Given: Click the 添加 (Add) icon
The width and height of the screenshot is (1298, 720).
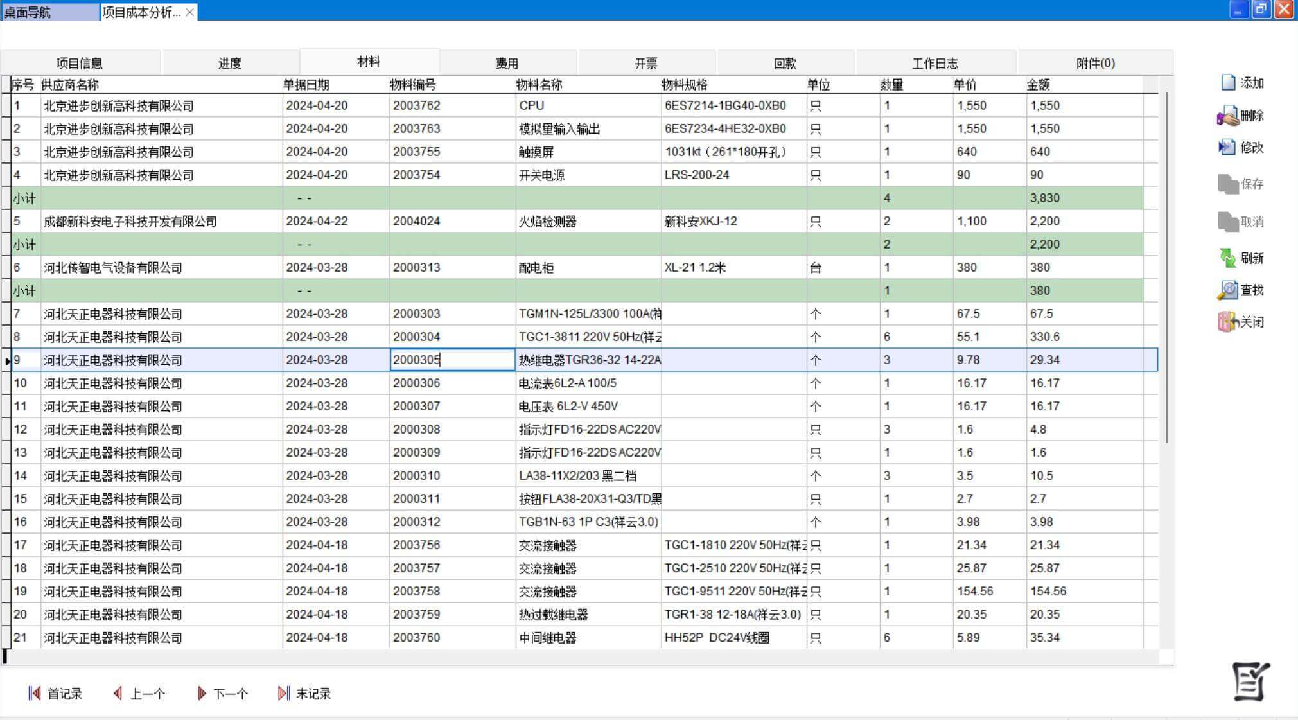Looking at the screenshot, I should [x=1227, y=83].
